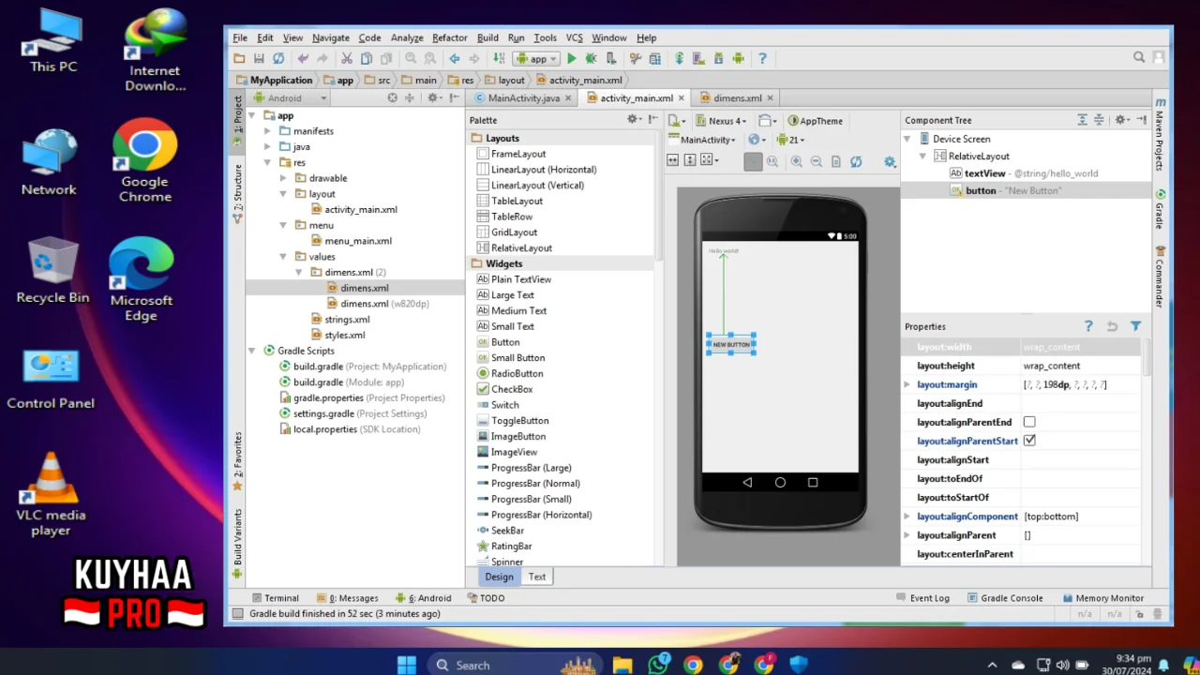The height and width of the screenshot is (675, 1200).
Task: Click the Properties filter funnel icon
Action: [1135, 326]
